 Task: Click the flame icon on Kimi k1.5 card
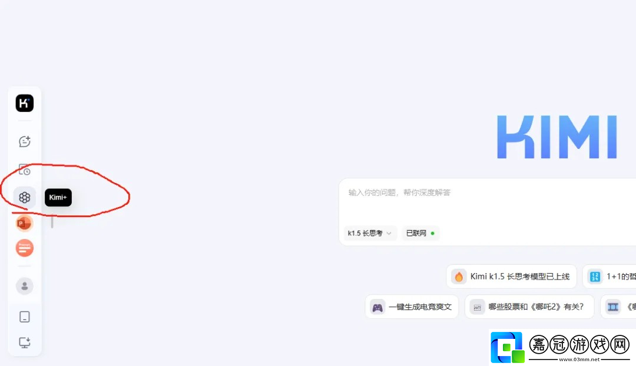click(459, 277)
